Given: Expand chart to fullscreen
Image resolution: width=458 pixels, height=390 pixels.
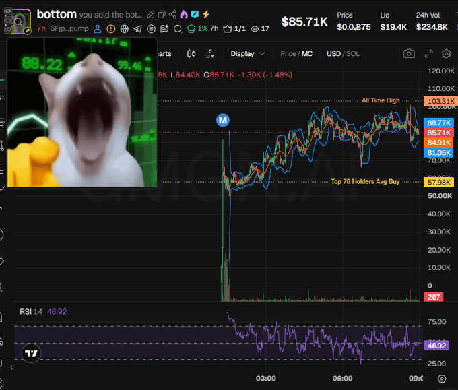Looking at the screenshot, I should coord(428,54).
